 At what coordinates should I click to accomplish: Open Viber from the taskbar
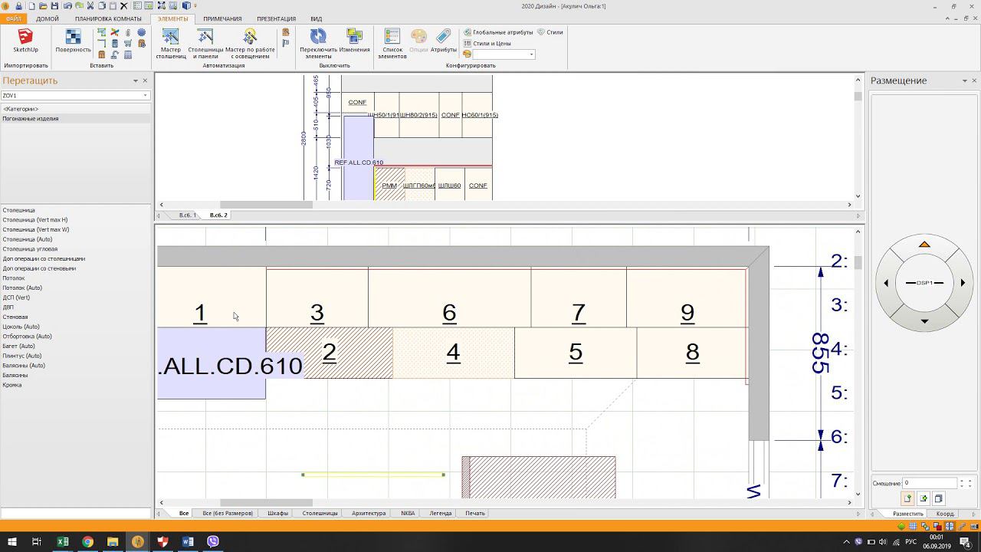click(213, 541)
